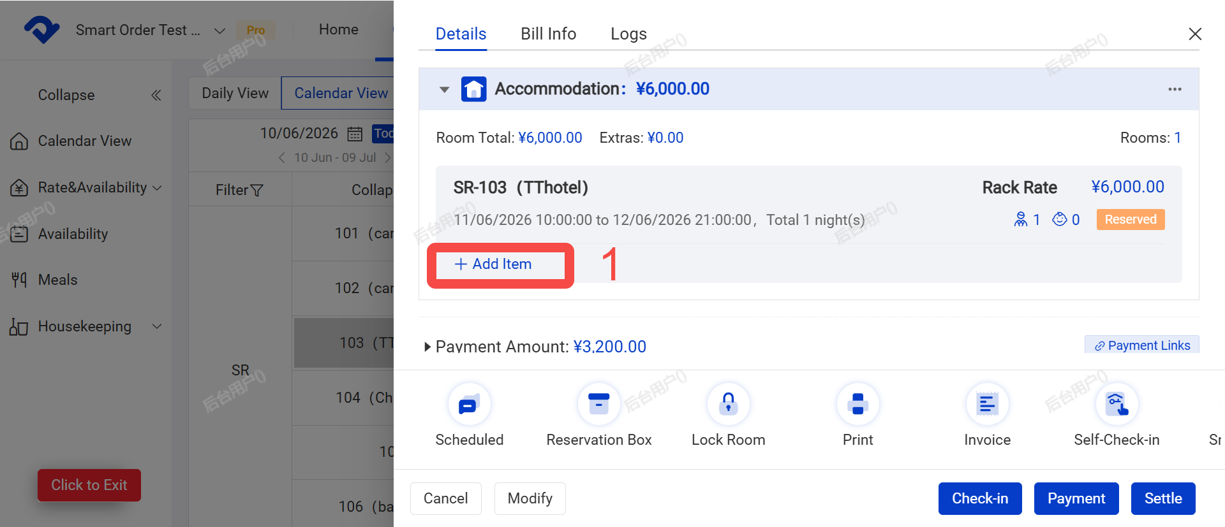The height and width of the screenshot is (527, 1225).
Task: Collapse the Accommodation section triangle
Action: click(x=445, y=90)
